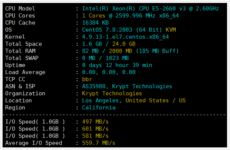Click the California region value
Image resolution: width=230 pixels, height=150 pixels.
point(98,108)
